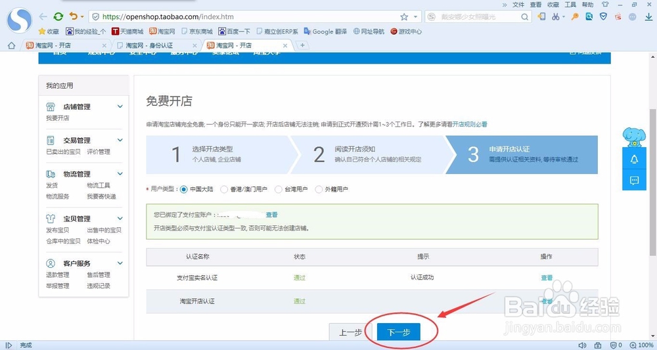Bookmark this page with the star icon
The width and height of the screenshot is (657, 350).
pos(404,17)
